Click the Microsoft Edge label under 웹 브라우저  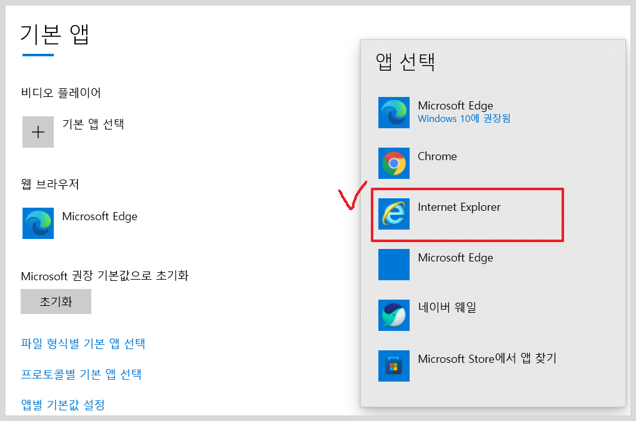100,216
